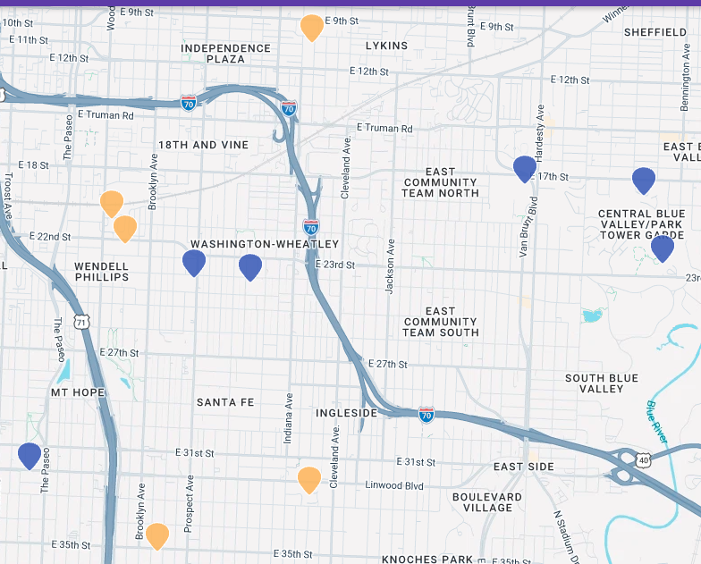Click the EAST SIDE neighborhood label

pyautogui.click(x=524, y=467)
